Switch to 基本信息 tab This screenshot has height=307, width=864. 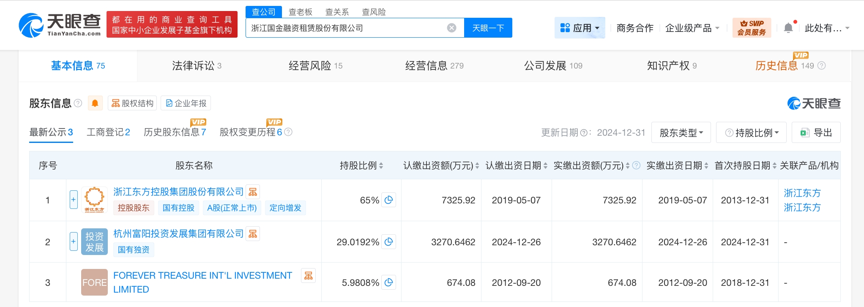[78, 66]
